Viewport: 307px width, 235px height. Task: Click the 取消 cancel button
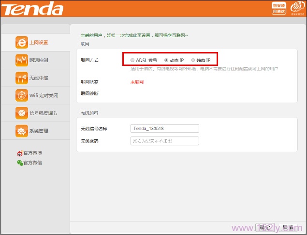[x=288, y=227]
